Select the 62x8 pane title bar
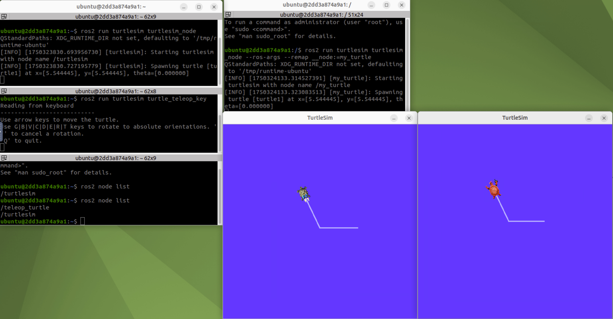 click(x=116, y=91)
